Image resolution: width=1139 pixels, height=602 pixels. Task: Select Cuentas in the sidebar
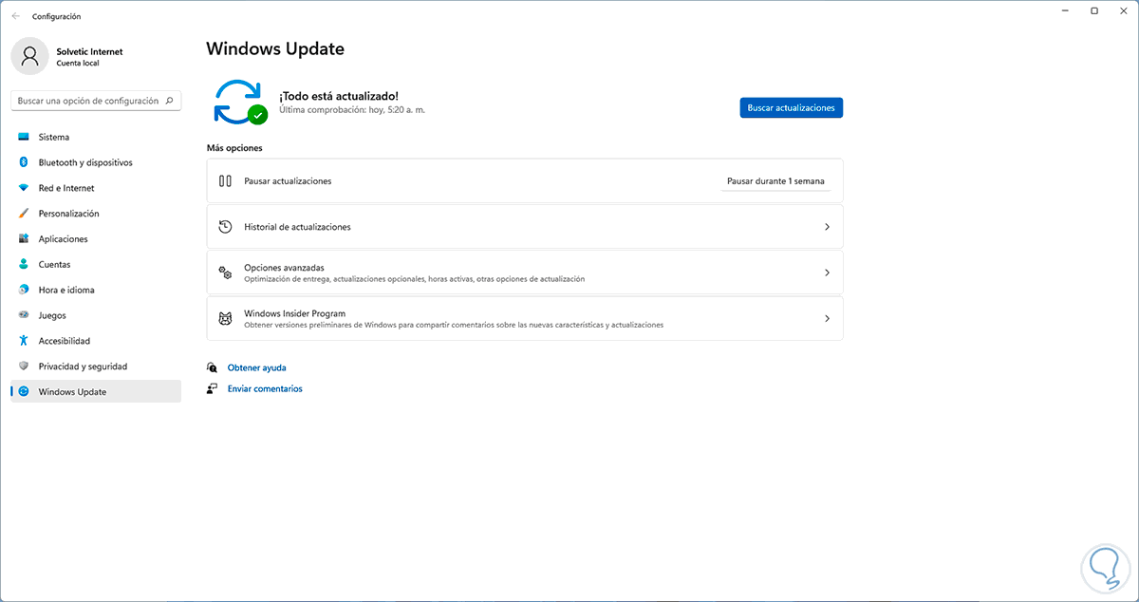pos(96,264)
